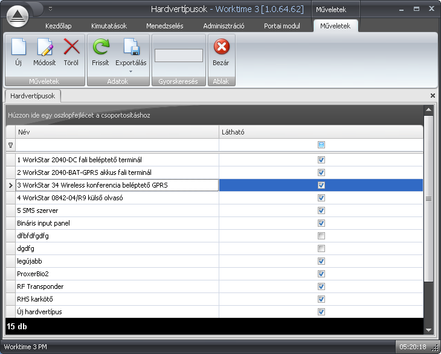Open the quick access toolbar customize arrow

click(x=50, y=9)
